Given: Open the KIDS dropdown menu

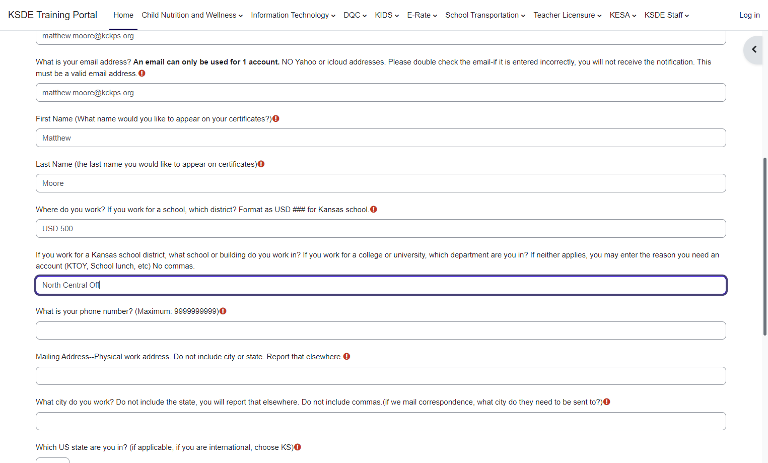Looking at the screenshot, I should [387, 15].
